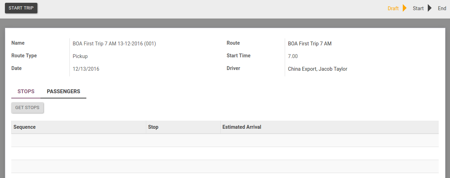Click the Driver field label
450x178 pixels.
(233, 68)
